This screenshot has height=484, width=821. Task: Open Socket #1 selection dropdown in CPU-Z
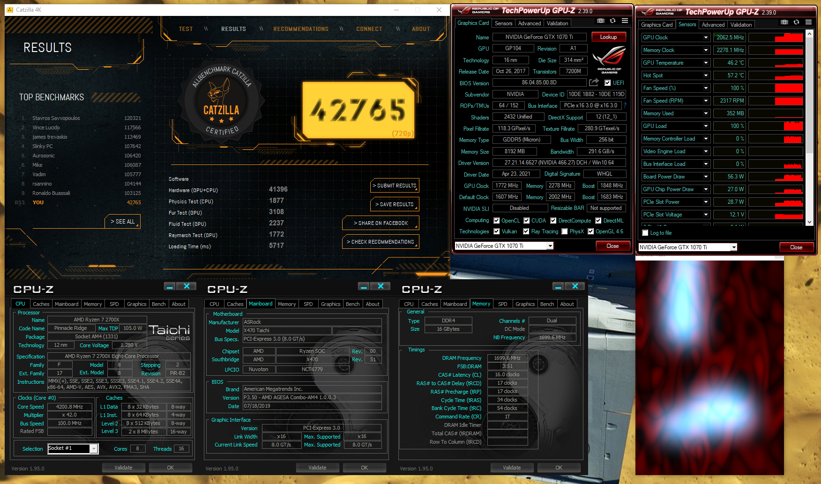click(x=94, y=449)
